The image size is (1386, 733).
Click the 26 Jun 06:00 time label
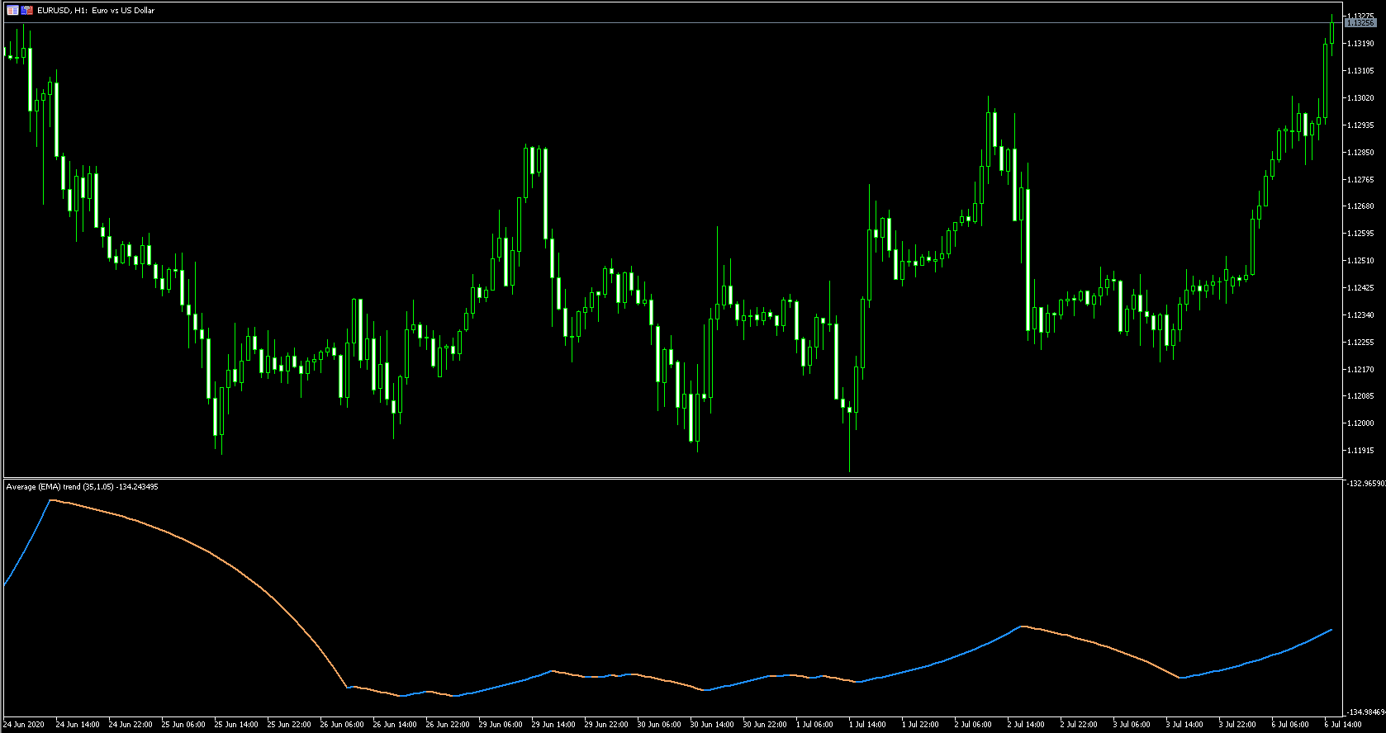point(342,725)
